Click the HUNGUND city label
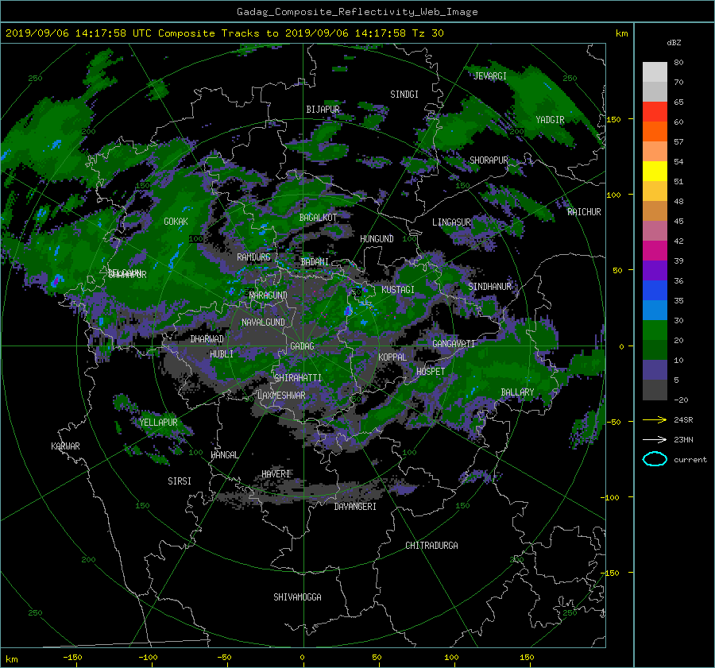 (x=377, y=239)
